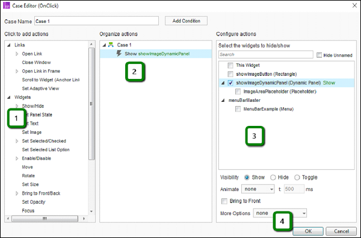The height and width of the screenshot is (238, 361).
Task: Add the Close Window action
Action: click(x=36, y=63)
